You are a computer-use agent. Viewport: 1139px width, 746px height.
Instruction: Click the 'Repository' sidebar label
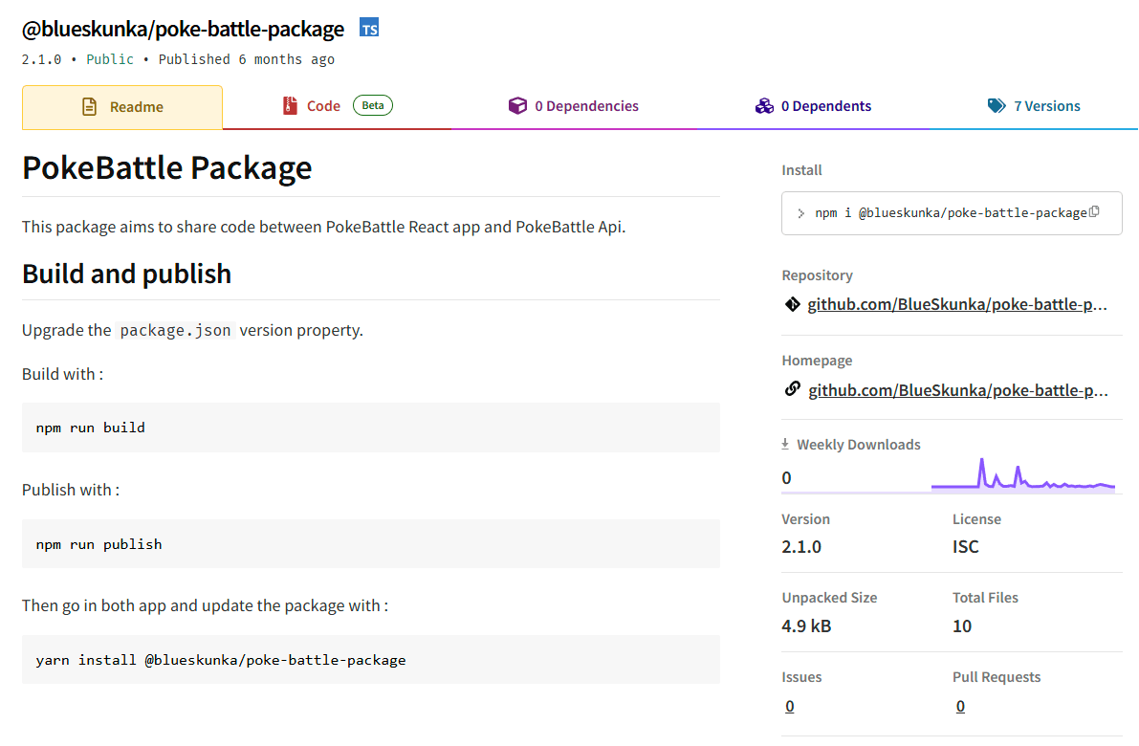[818, 275]
